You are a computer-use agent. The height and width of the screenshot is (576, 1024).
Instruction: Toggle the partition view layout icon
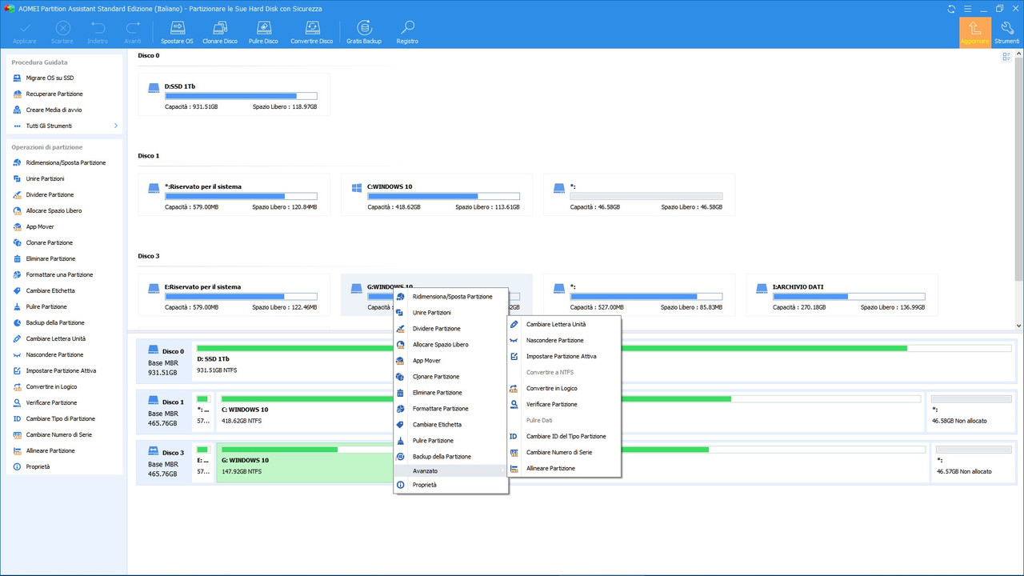(x=1007, y=57)
